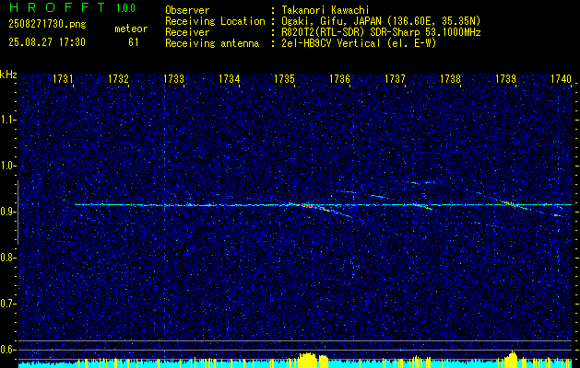Click the 1739 time marker
Image resolution: width=580 pixels, height=368 pixels.
click(x=505, y=79)
